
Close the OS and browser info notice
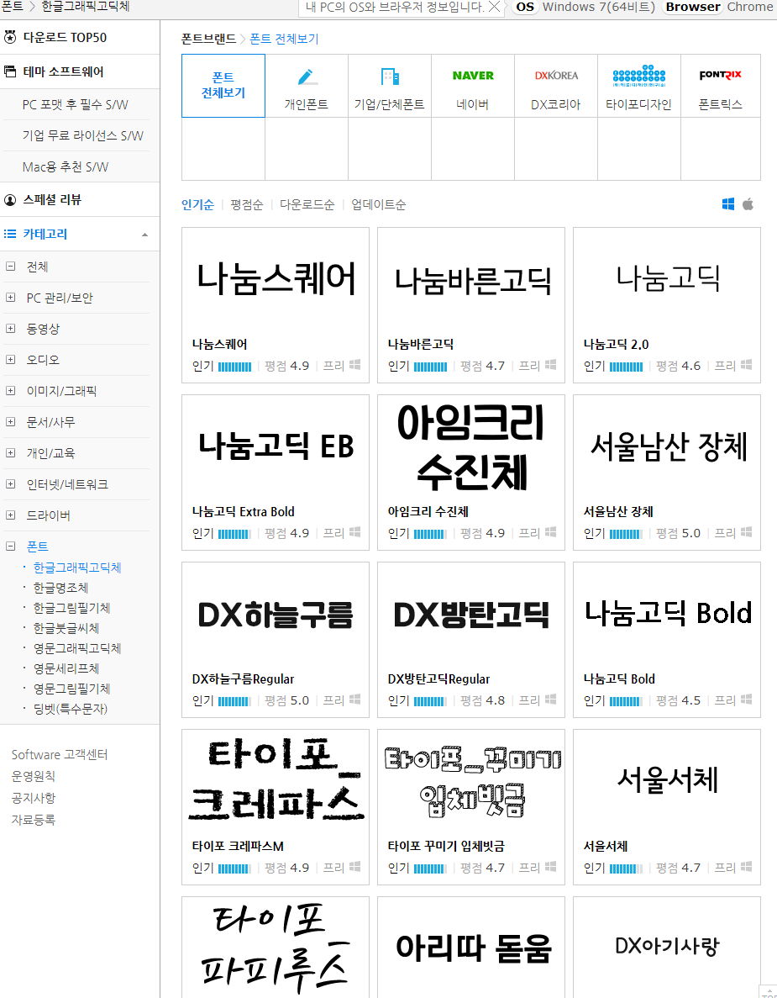(494, 7)
